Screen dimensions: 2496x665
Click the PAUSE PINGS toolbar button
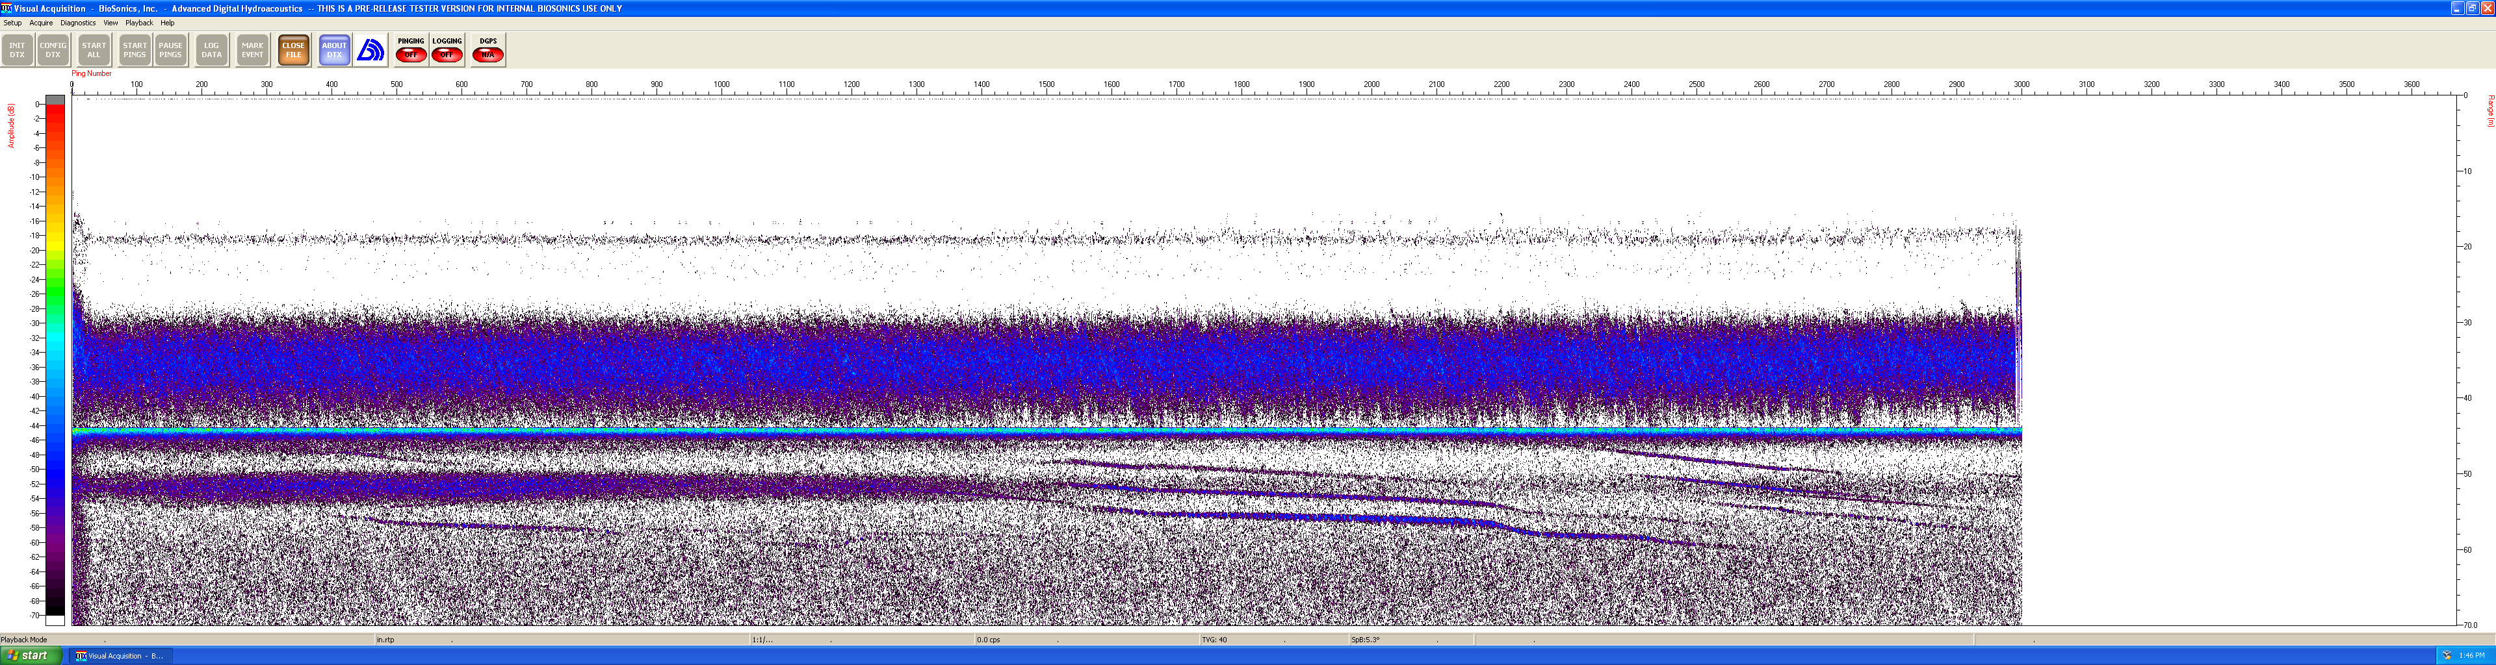[x=170, y=51]
